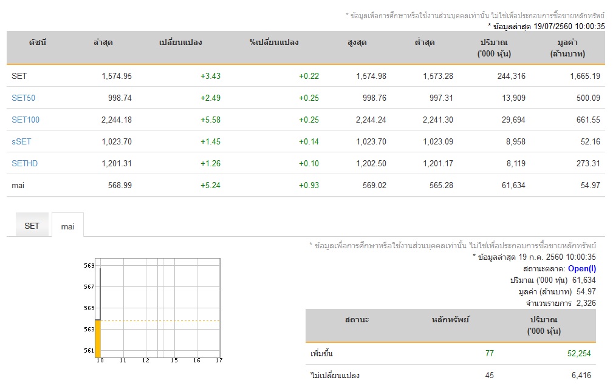The height and width of the screenshot is (386, 613).
Task: Select sSET volume 8,958
Action: tap(516, 141)
